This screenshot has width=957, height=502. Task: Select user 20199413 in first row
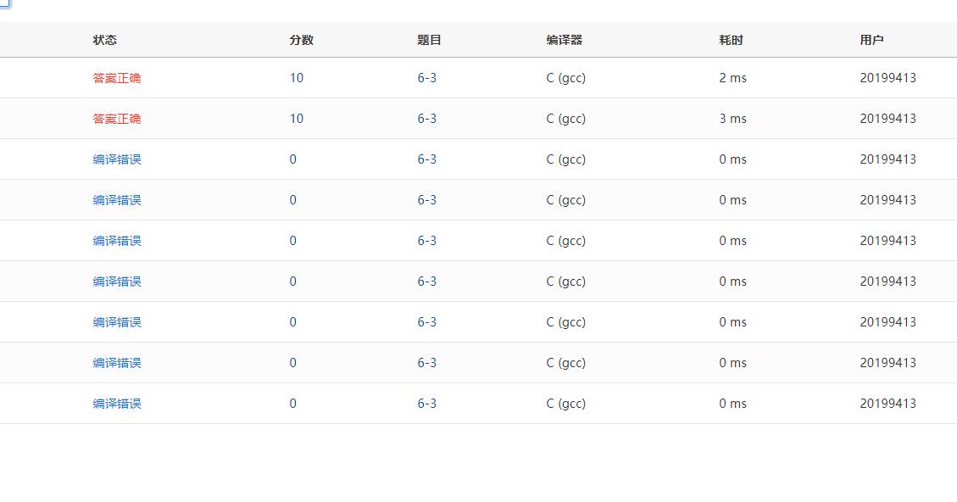point(887,78)
